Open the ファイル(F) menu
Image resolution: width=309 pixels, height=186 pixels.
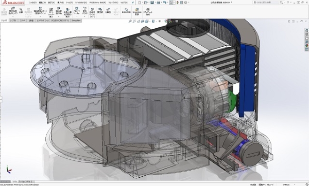pyautogui.click(x=33, y=3)
